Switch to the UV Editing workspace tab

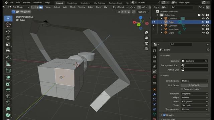tap(99, 3)
